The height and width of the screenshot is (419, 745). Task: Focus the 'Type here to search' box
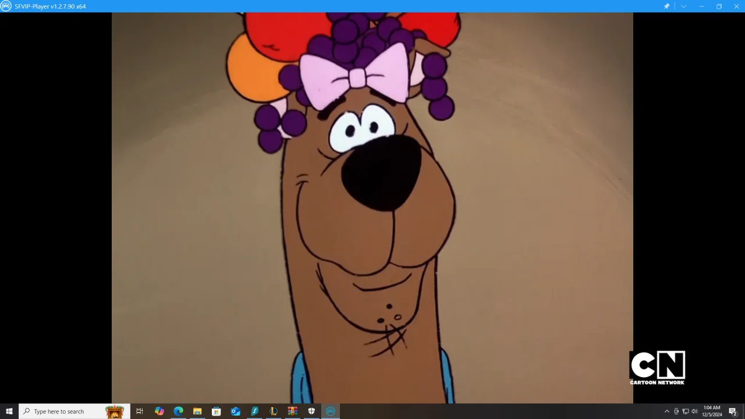(74, 411)
